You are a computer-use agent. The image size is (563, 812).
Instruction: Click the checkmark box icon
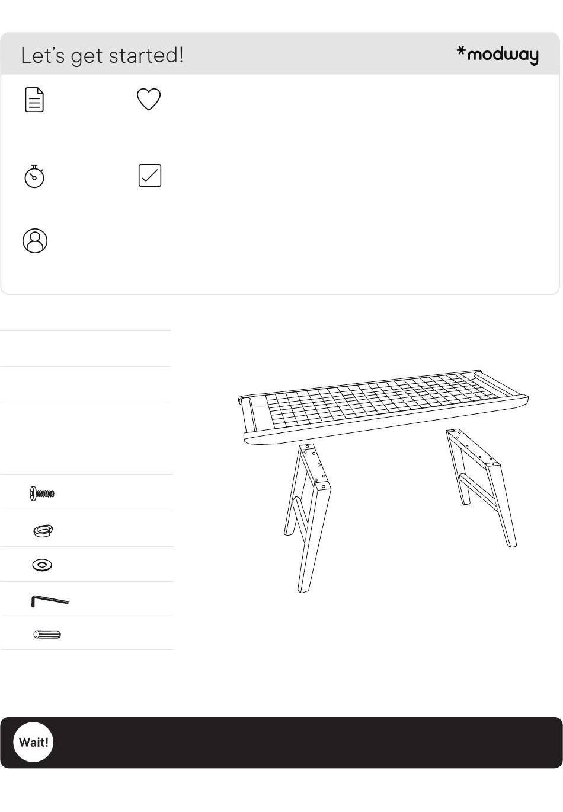150,176
